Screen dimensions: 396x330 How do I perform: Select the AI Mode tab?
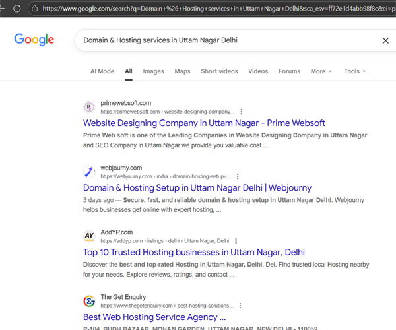[x=102, y=71]
